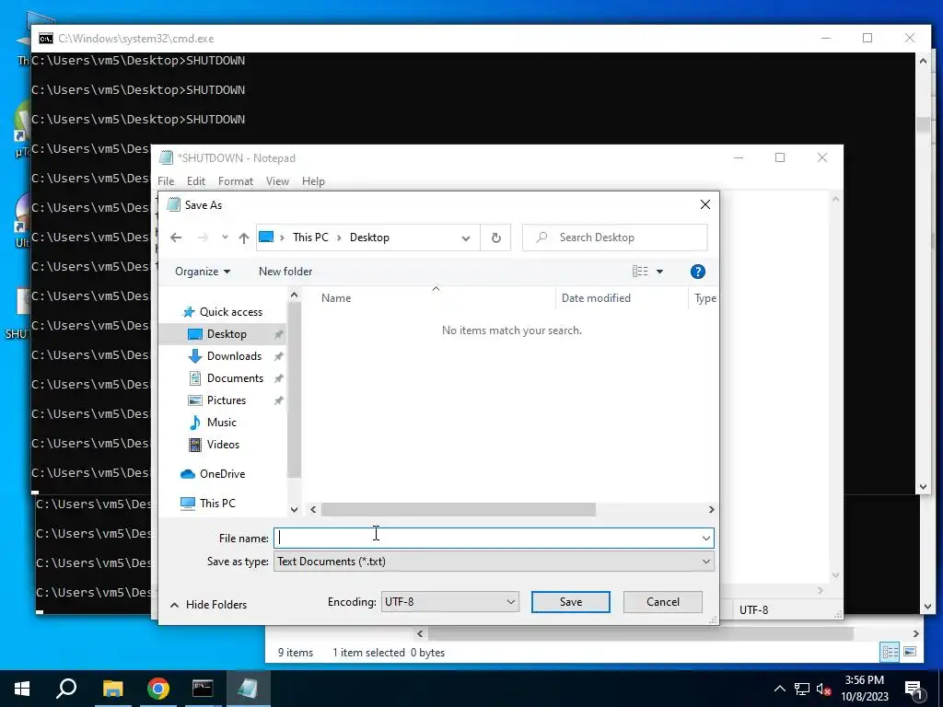Switch Explorer window to details view icon
This screenshot has width=943, height=707.
click(891, 652)
